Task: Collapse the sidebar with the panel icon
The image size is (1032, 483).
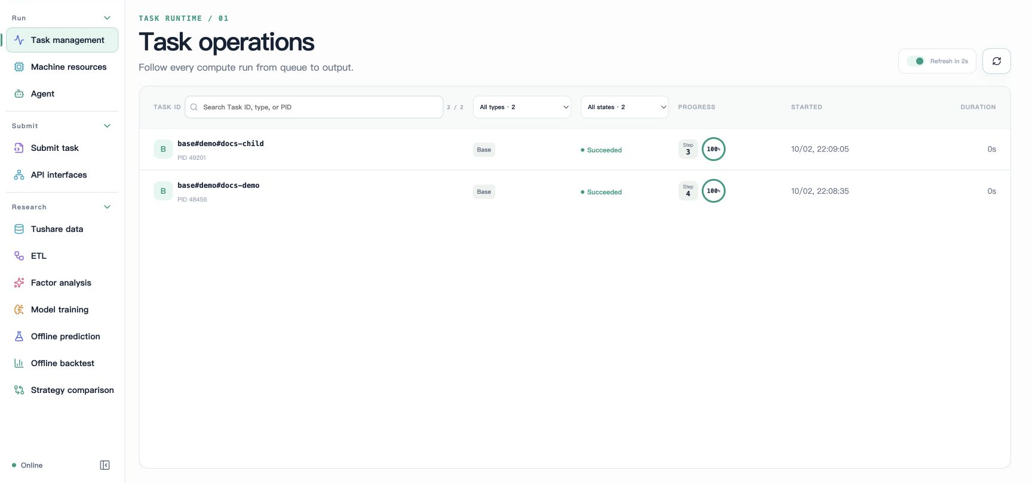Action: [105, 465]
